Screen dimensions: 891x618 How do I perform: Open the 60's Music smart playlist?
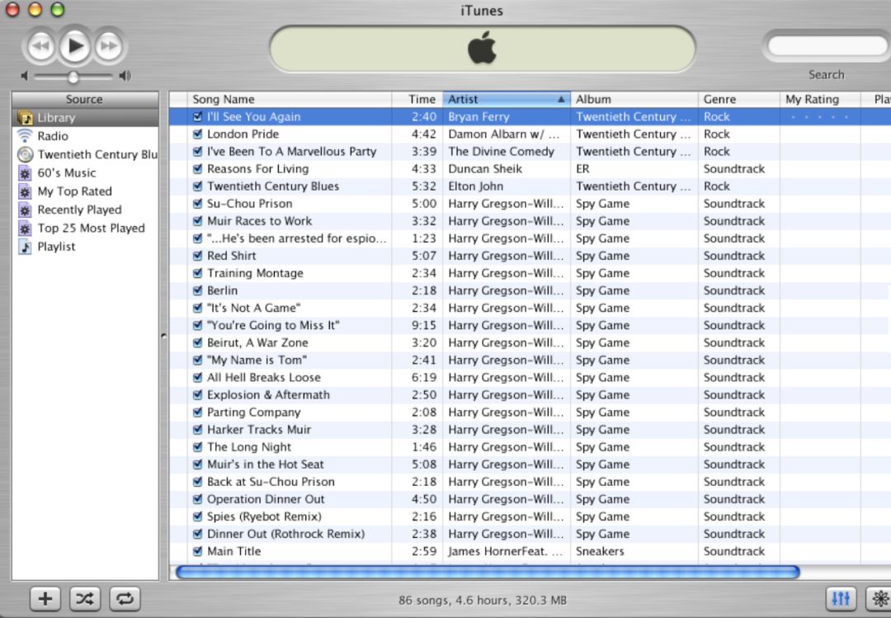pos(67,173)
